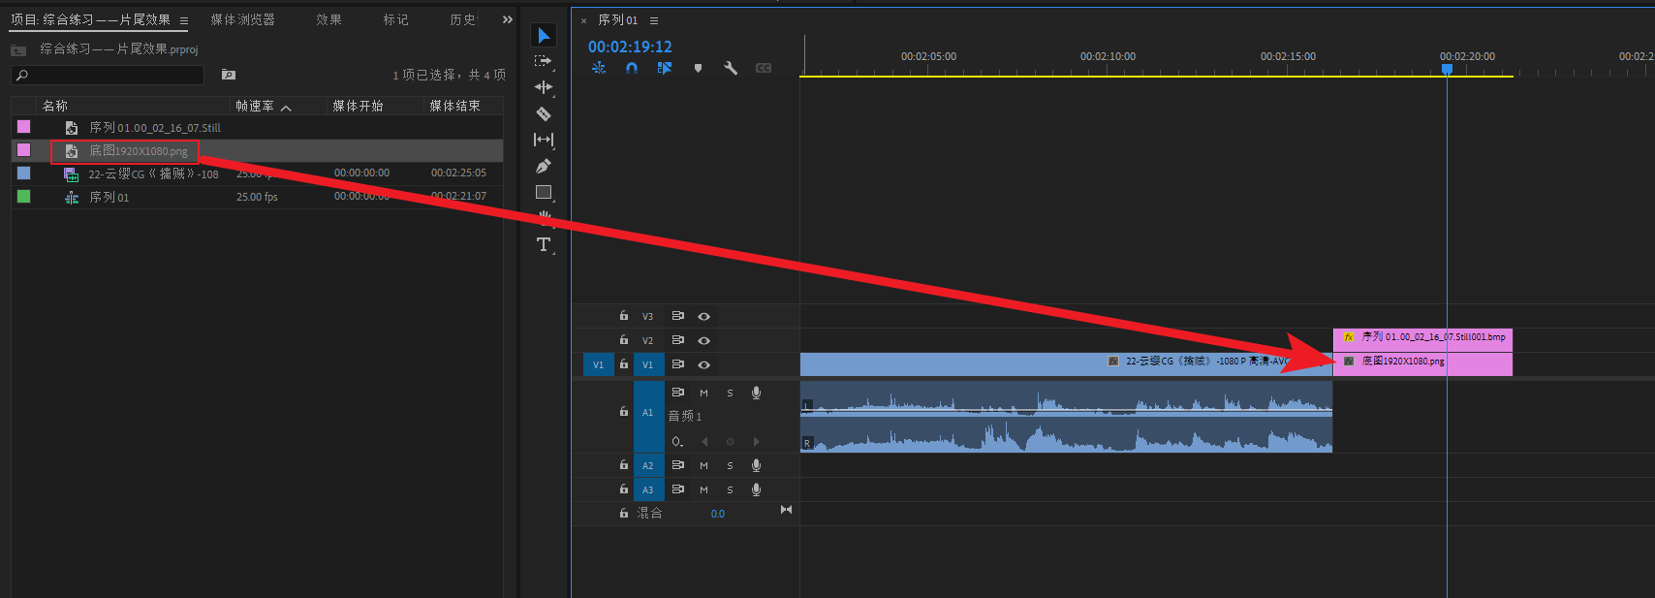Switch to the 媒体浏览器 tab

[x=242, y=19]
